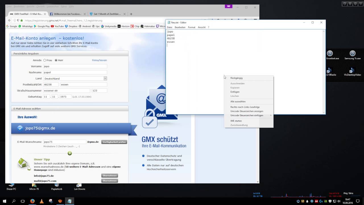The height and width of the screenshot is (205, 364).
Task: Open the VlcDesktopVideo desktop shortcut
Action: tap(352, 71)
